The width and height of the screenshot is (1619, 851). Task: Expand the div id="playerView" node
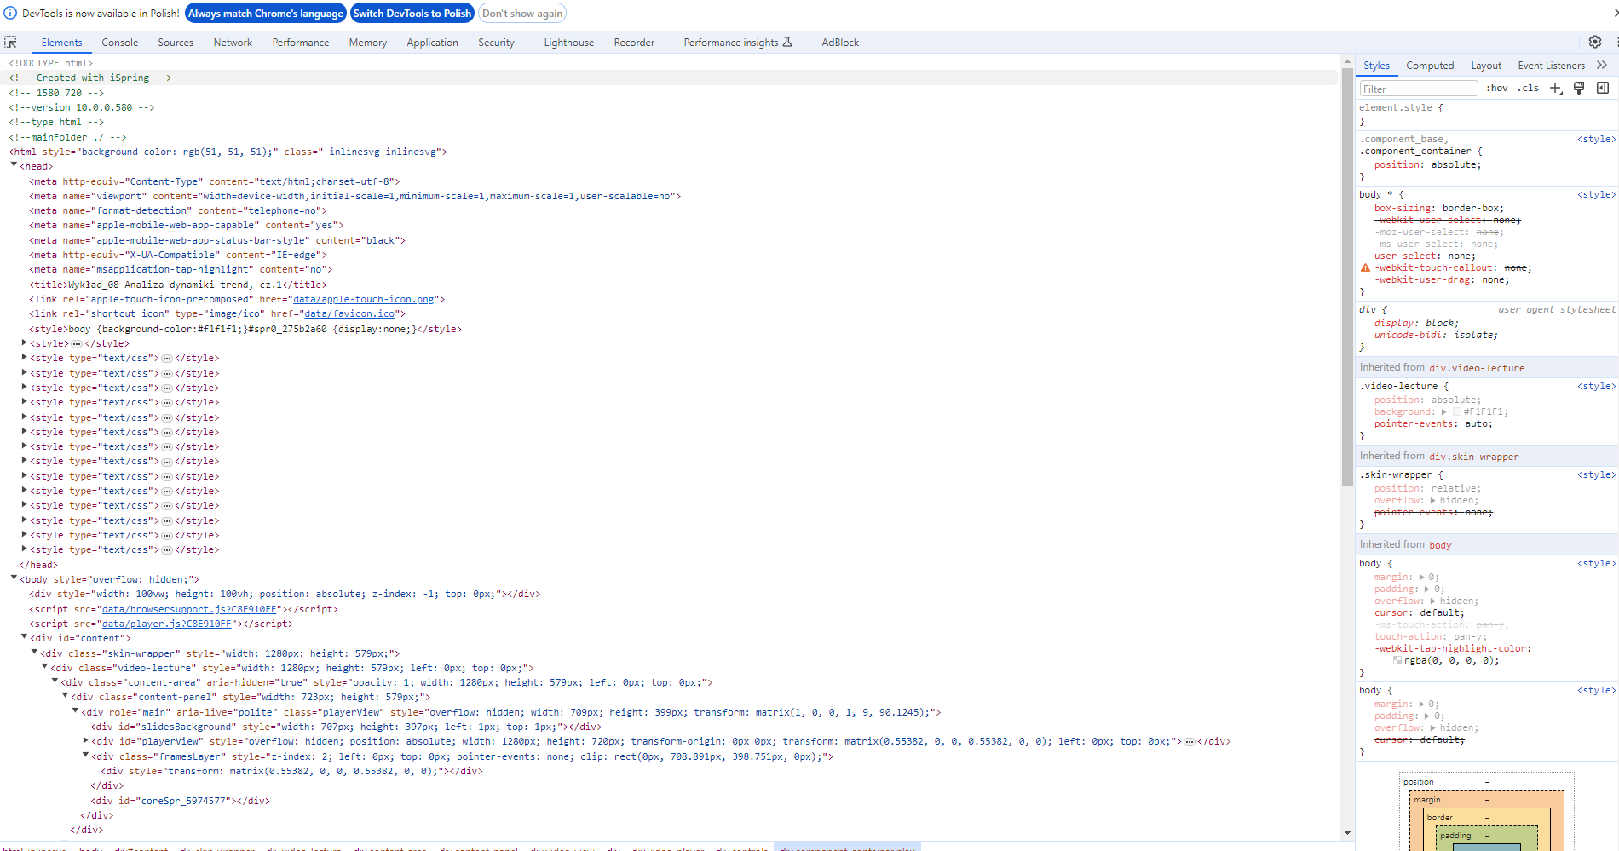pyautogui.click(x=85, y=741)
